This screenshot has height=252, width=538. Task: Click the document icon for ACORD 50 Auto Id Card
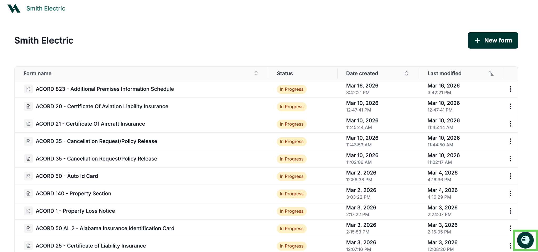point(28,176)
